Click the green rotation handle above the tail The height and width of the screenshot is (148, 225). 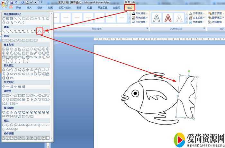tap(189, 71)
